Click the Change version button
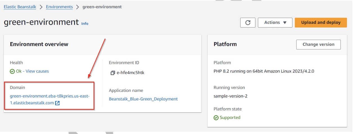The width and height of the screenshot is (354, 134). 318,44
